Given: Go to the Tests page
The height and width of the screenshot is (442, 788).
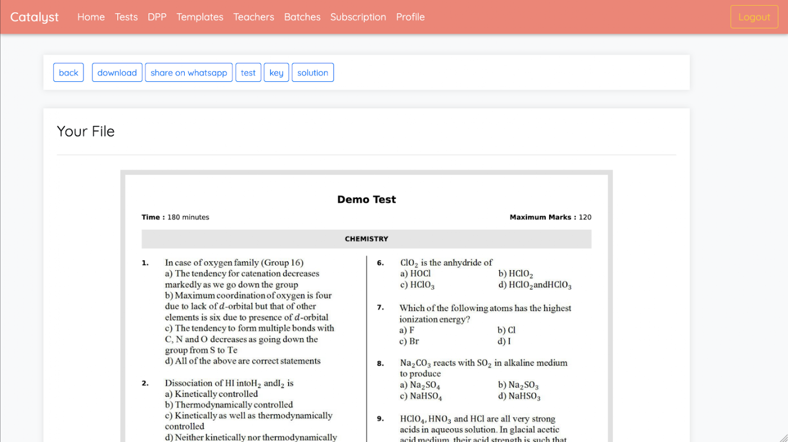Looking at the screenshot, I should tap(126, 17).
